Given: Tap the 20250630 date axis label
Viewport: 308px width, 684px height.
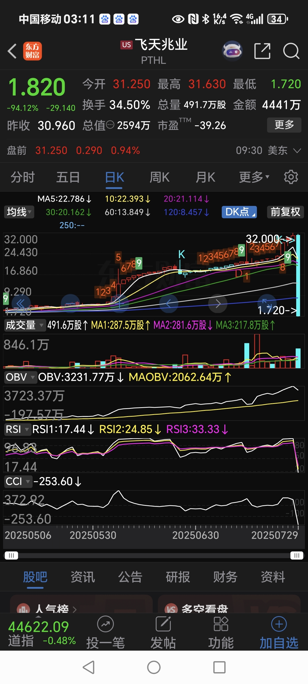Looking at the screenshot, I should tap(195, 535).
